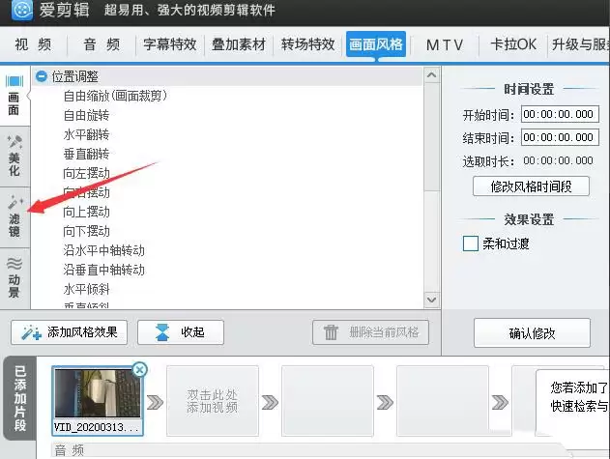Click the style list scroll-down arrow
Image resolution: width=610 pixels, height=459 pixels.
(431, 300)
